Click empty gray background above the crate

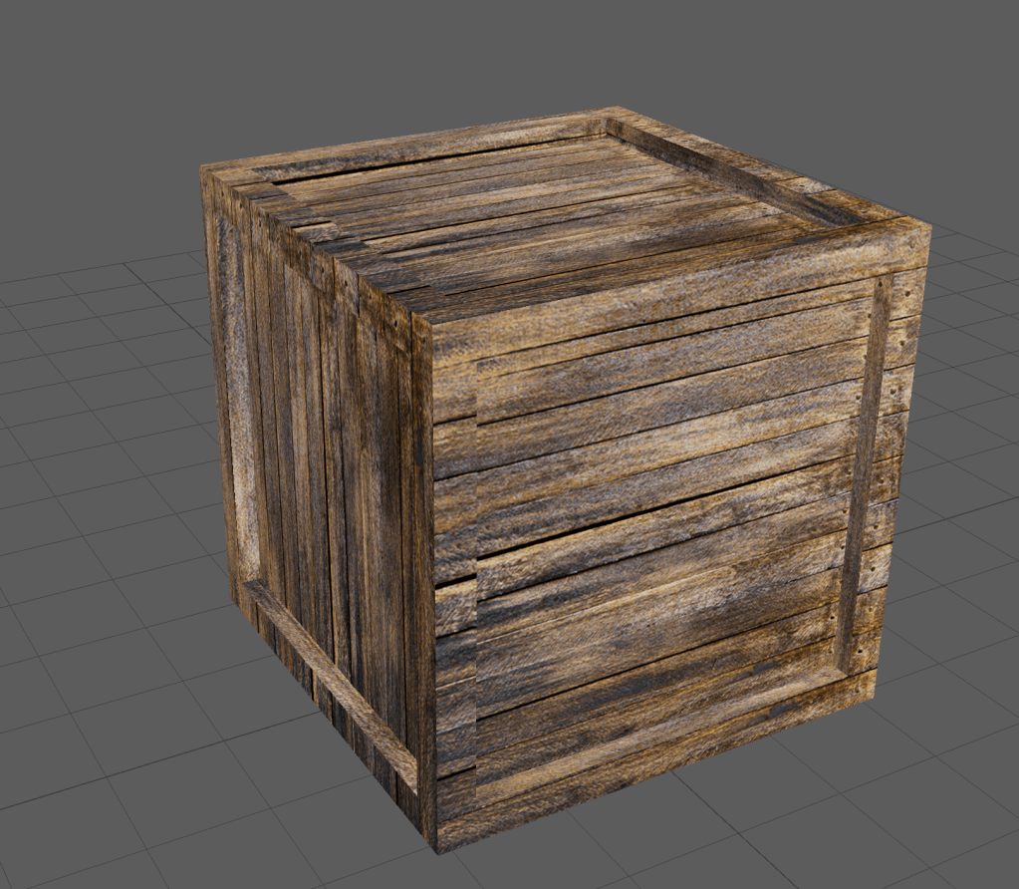[x=498, y=50]
